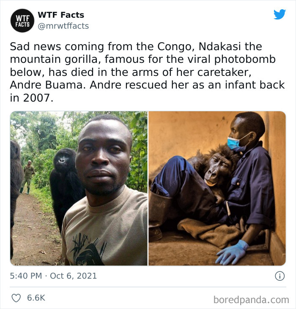Open the caretaker holding gorilla photo

click(x=217, y=188)
